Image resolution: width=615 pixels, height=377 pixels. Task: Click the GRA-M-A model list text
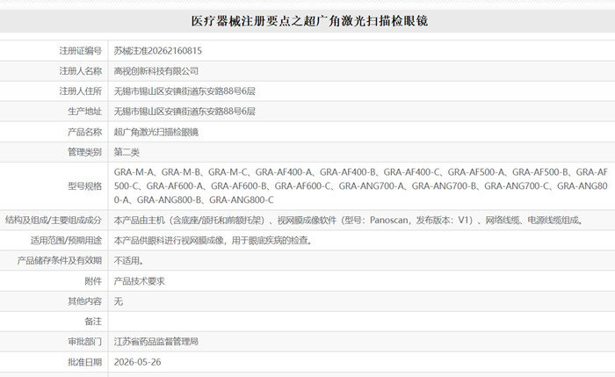(x=361, y=186)
